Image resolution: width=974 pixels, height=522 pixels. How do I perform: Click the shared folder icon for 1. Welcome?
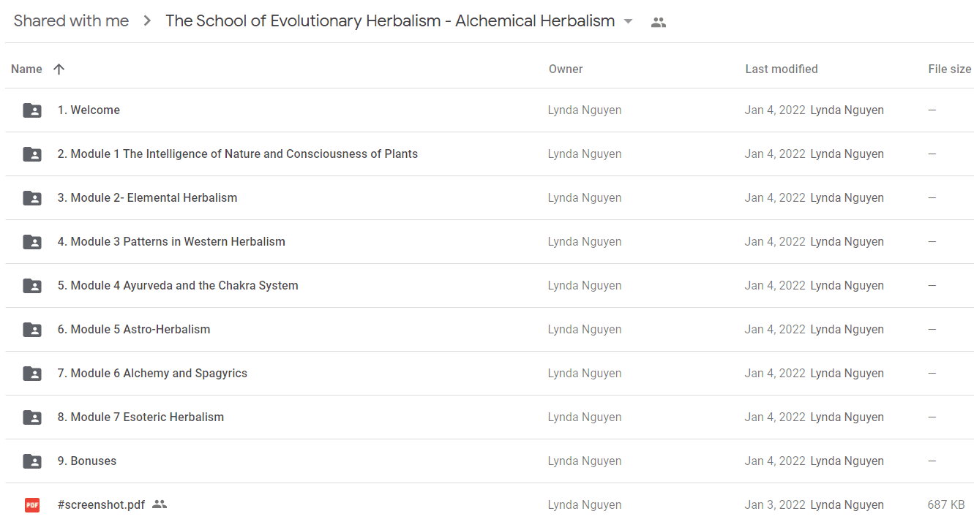coord(32,110)
